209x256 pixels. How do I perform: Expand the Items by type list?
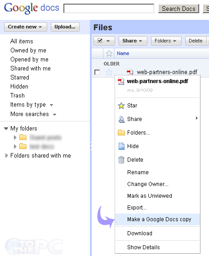point(52,105)
